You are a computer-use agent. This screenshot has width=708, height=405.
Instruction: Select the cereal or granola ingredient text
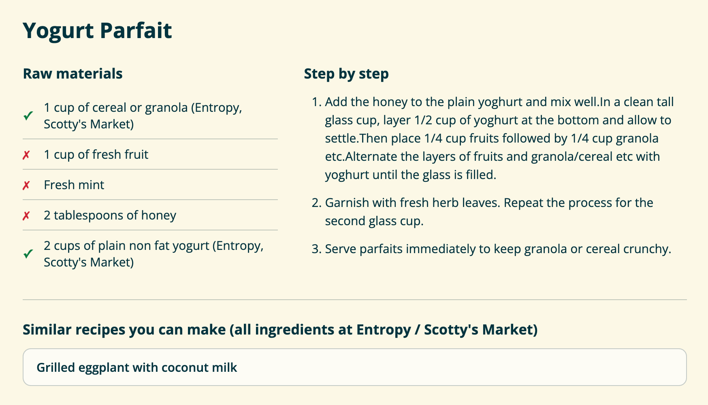click(x=143, y=116)
